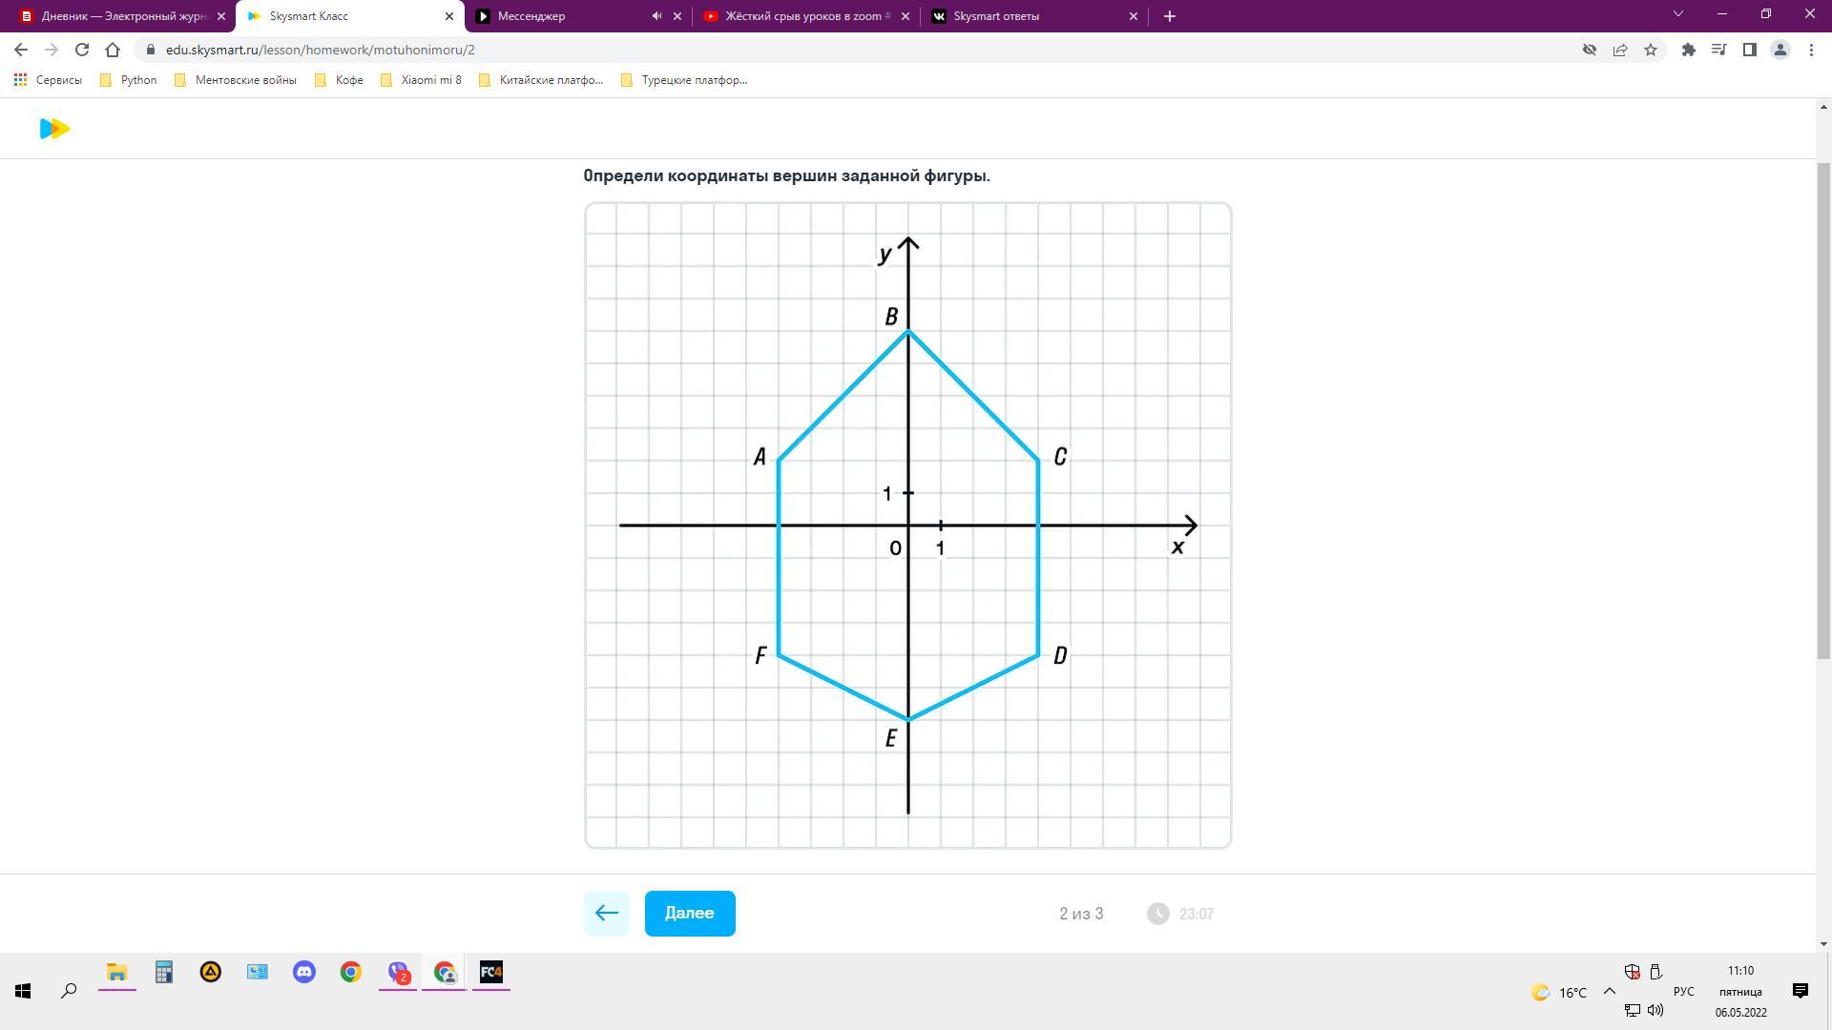Click the back arrow lesson button

point(607,914)
